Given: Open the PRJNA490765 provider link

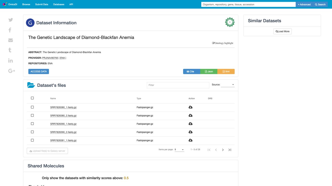Looking at the screenshot, I should (x=50, y=58).
